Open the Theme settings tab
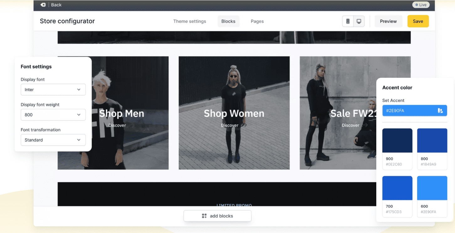This screenshot has height=233, width=455. [190, 21]
